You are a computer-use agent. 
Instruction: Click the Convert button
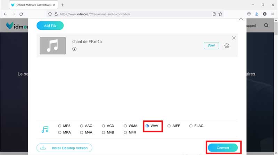coord(223,148)
